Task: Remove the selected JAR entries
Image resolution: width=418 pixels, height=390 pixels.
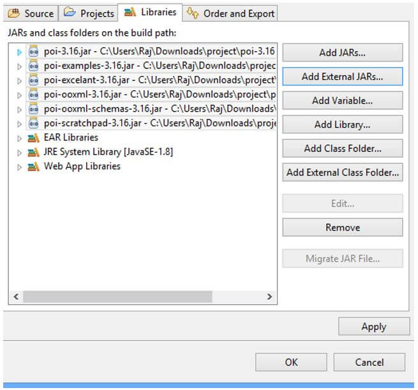Action: click(343, 227)
